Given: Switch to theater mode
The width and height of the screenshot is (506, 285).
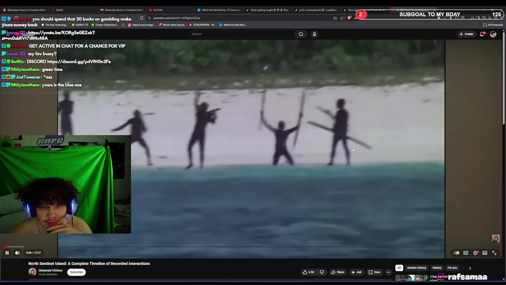Looking at the screenshot, I should tap(485, 253).
